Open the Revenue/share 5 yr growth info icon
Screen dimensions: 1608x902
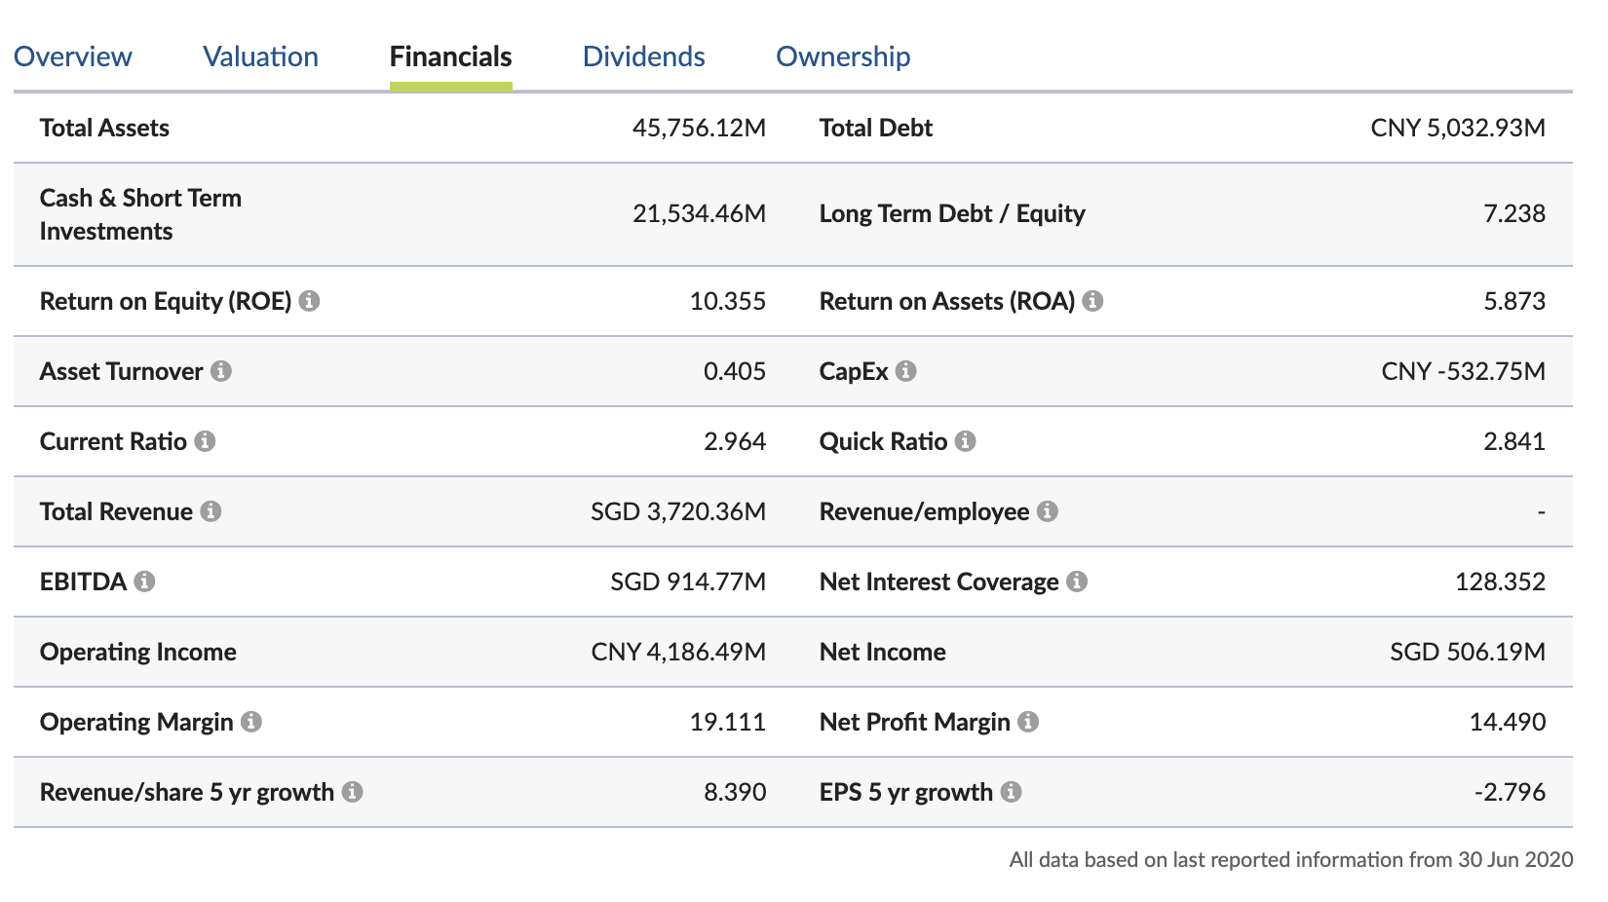pos(352,792)
